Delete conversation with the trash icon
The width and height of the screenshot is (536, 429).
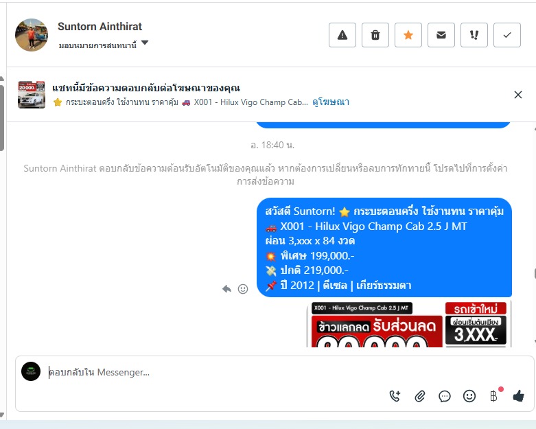[375, 35]
